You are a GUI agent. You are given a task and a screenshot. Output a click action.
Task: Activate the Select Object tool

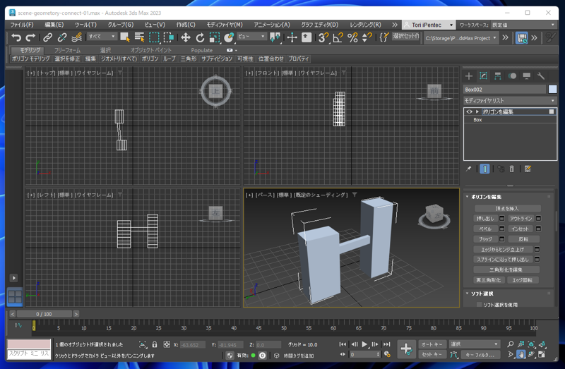point(125,37)
